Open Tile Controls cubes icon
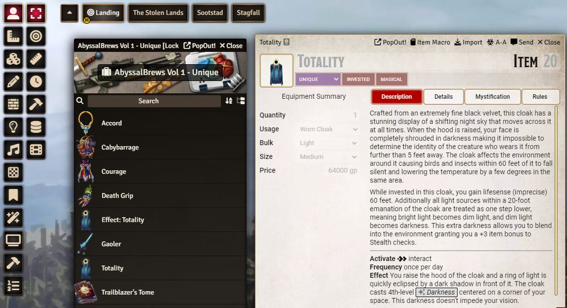Image resolution: width=567 pixels, height=308 pixels. 14,59
